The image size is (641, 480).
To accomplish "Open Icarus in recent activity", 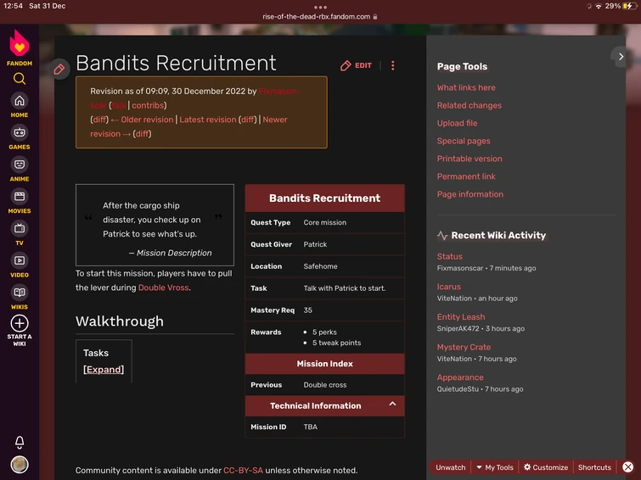I will pos(449,287).
